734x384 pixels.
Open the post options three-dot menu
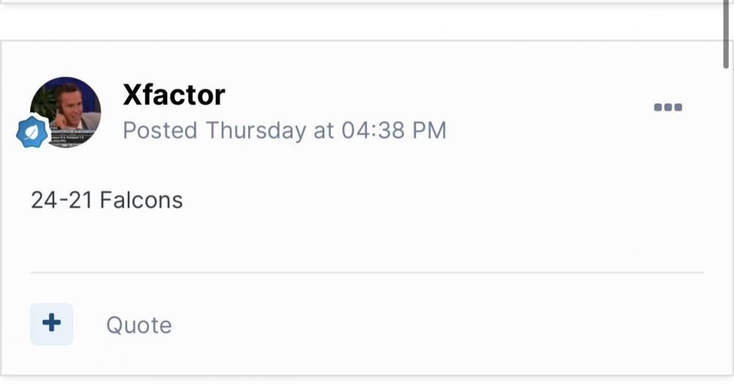[x=667, y=107]
